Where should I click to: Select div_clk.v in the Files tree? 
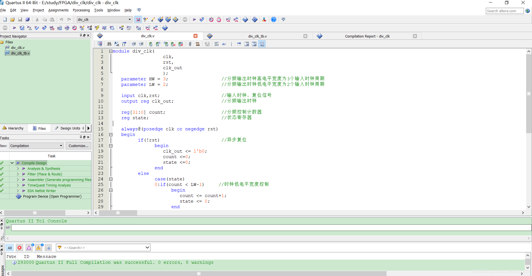(18, 48)
